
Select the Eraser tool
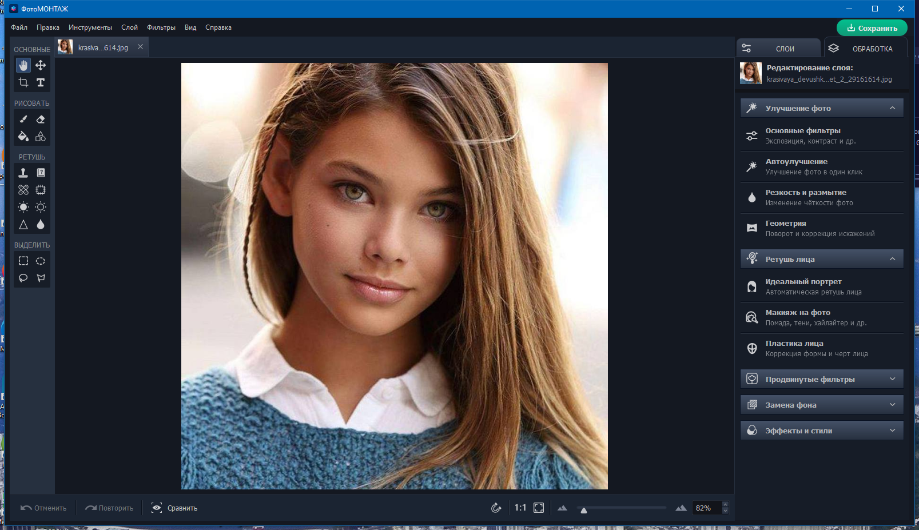click(41, 119)
